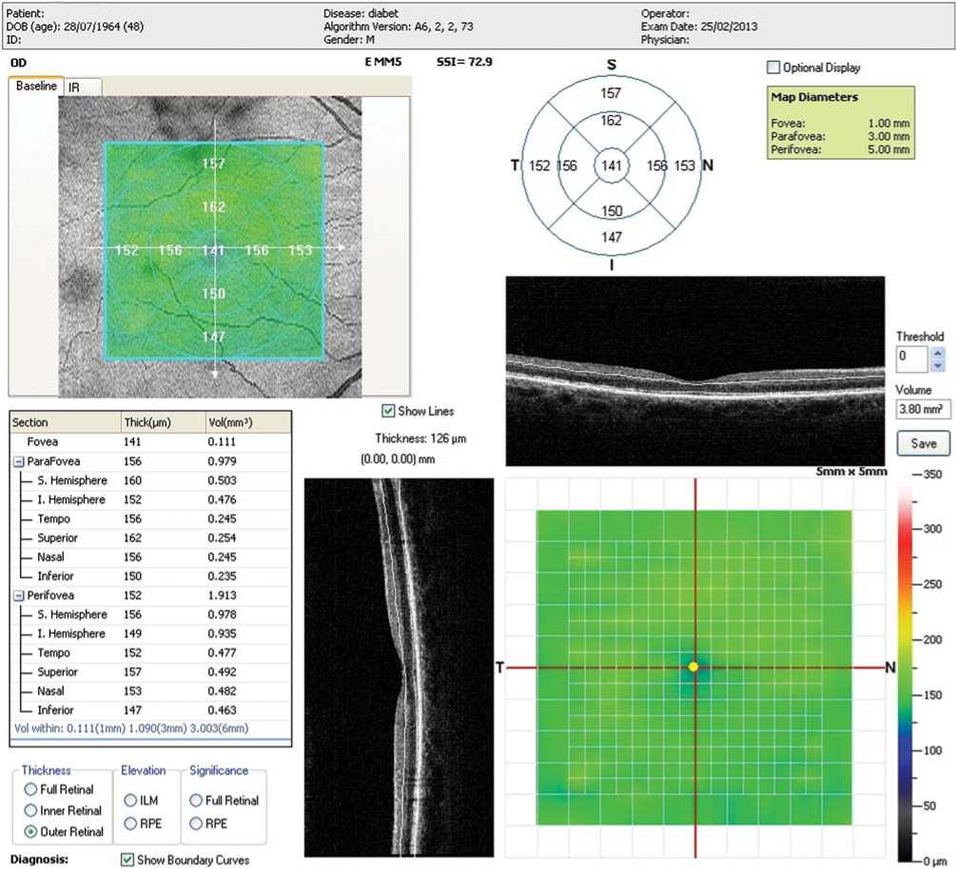This screenshot has width=956, height=869.
Task: Toggle the Show Boundary Curves checkbox
Action: 127,859
